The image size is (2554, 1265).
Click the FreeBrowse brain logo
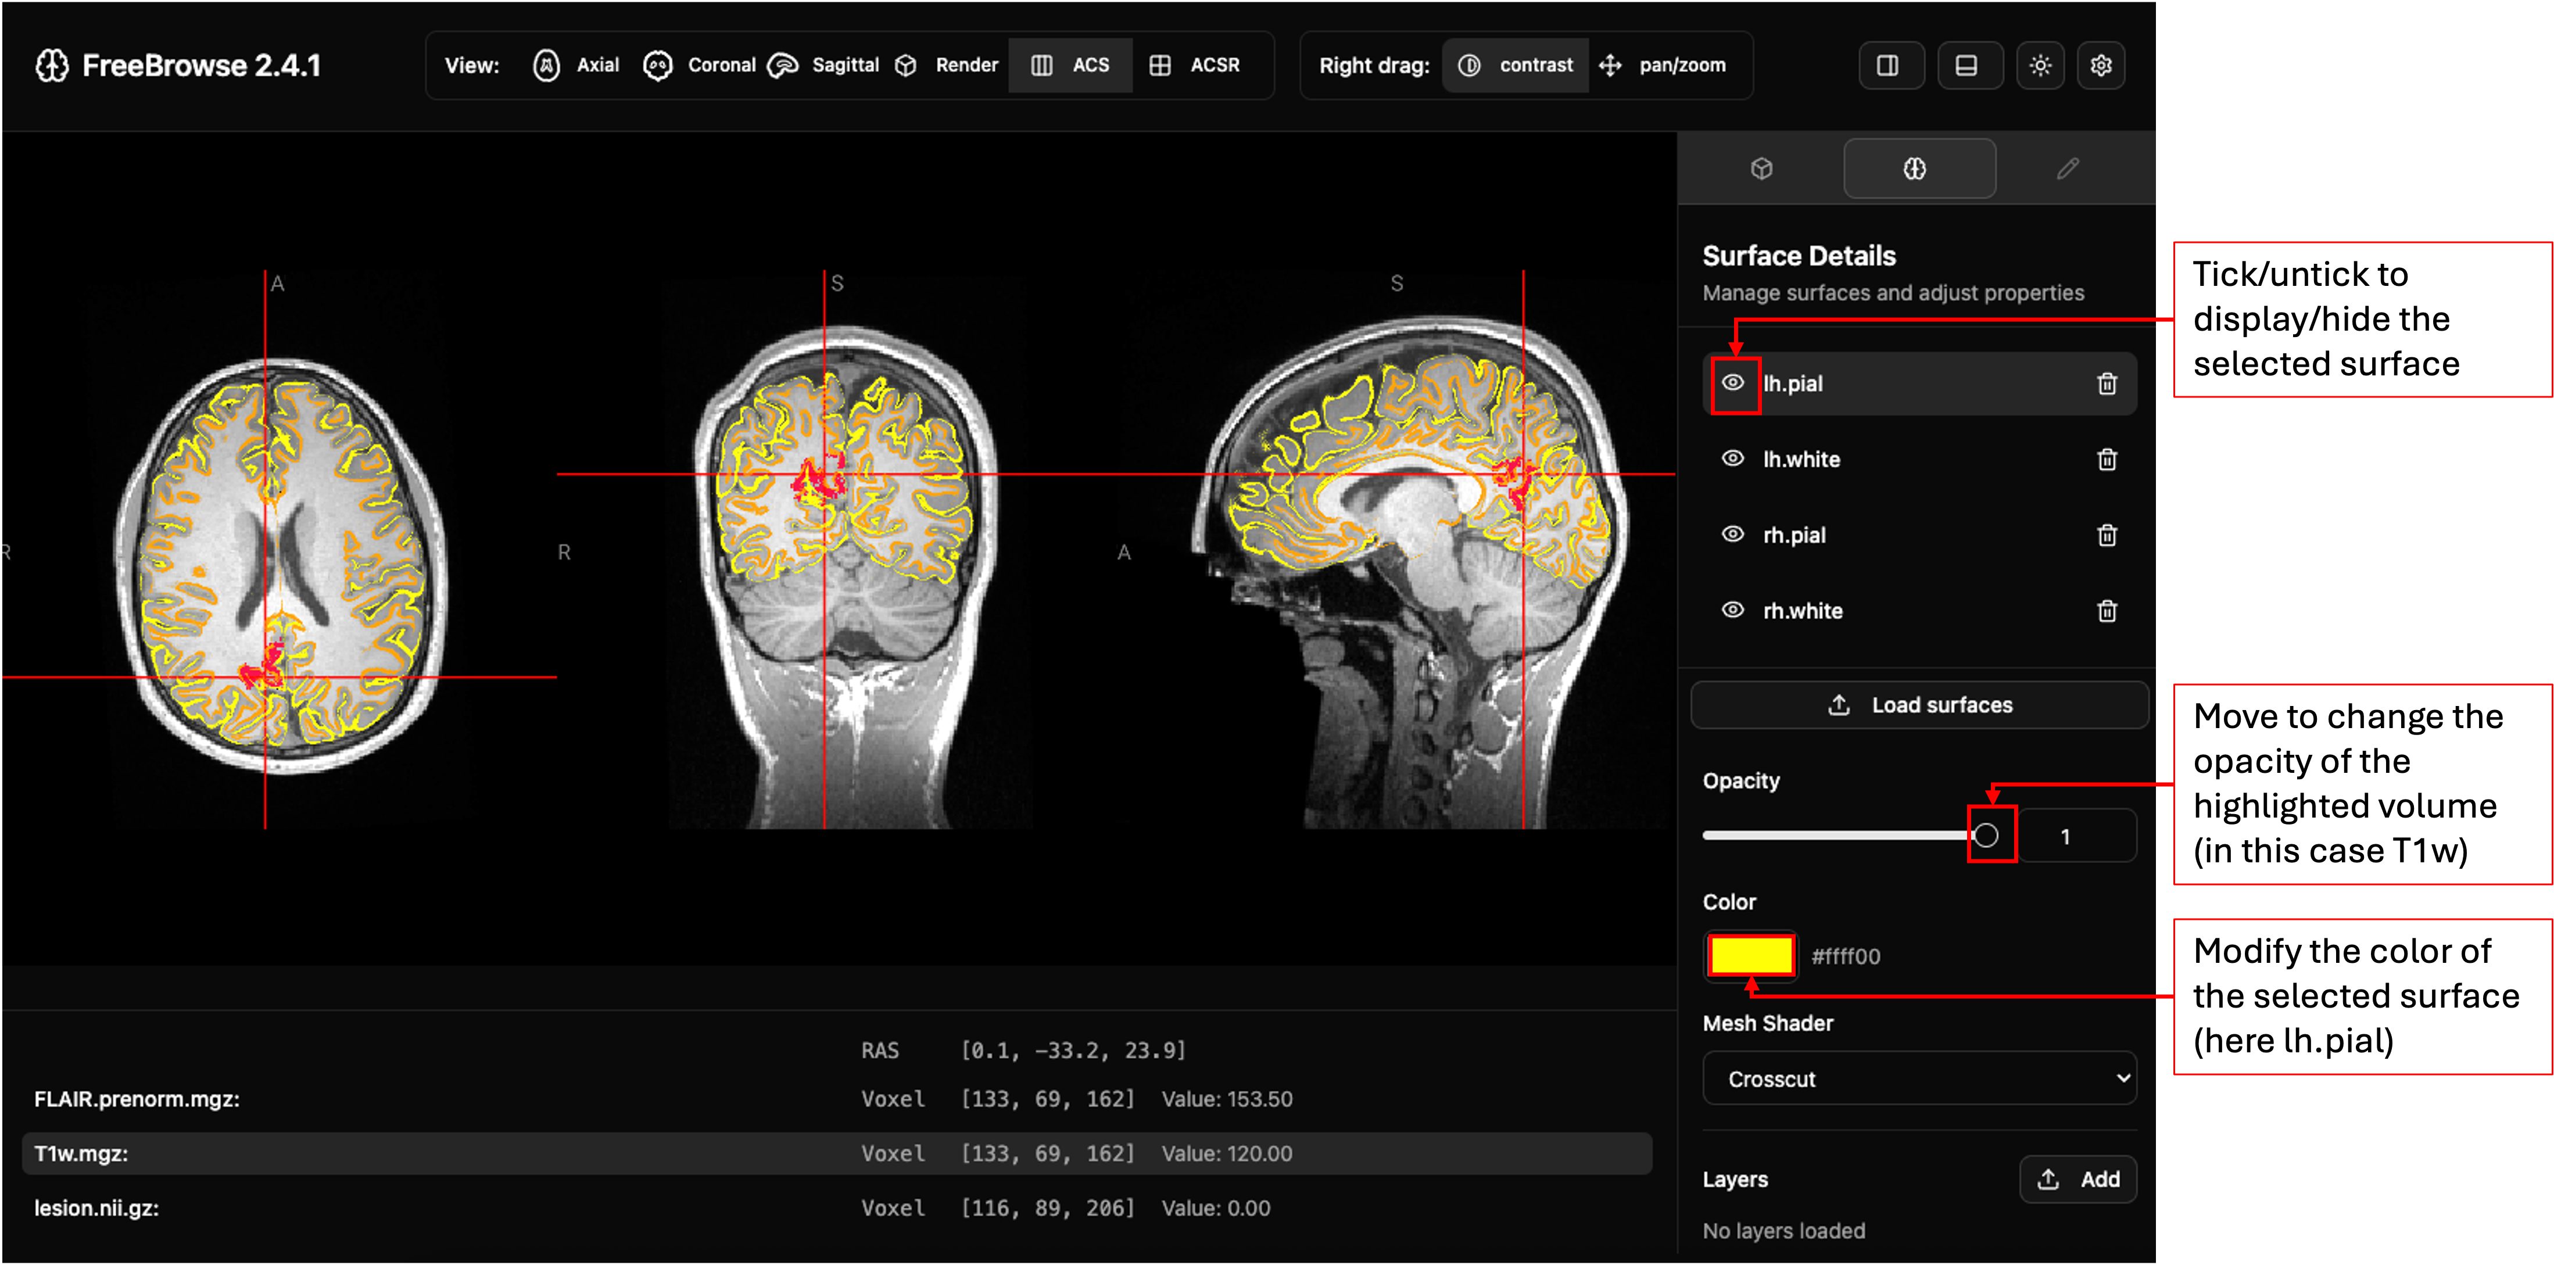pyautogui.click(x=52, y=66)
